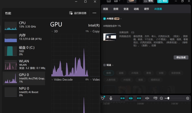The width and height of the screenshot is (192, 113).
Task: Open the three-dot more options menu in Task Manager
Action: pyautogui.click(x=94, y=13)
